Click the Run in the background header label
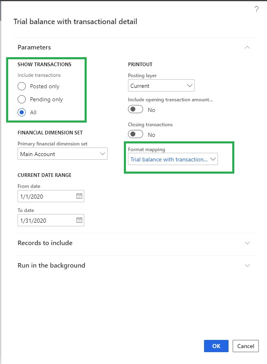Screen dimensions: 267x364 (52, 266)
